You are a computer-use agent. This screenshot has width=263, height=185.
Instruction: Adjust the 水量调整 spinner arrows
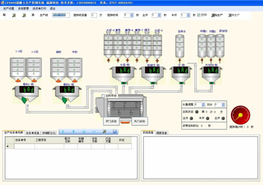click(x=203, y=105)
